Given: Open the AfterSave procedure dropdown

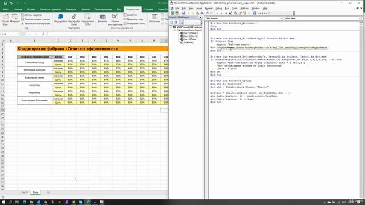Looking at the screenshot, I should pos(359,18).
